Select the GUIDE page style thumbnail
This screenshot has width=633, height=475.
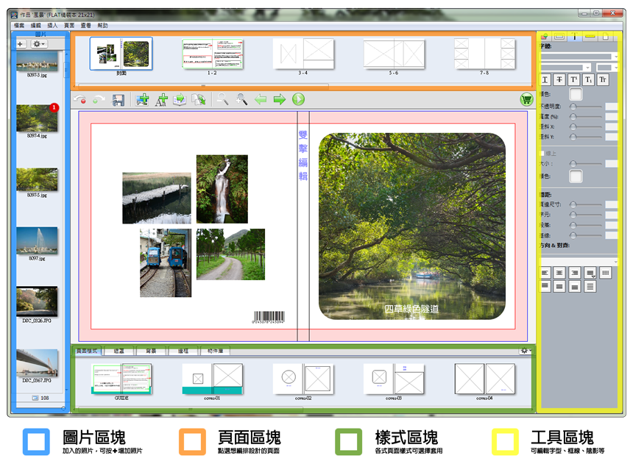pyautogui.click(x=121, y=379)
